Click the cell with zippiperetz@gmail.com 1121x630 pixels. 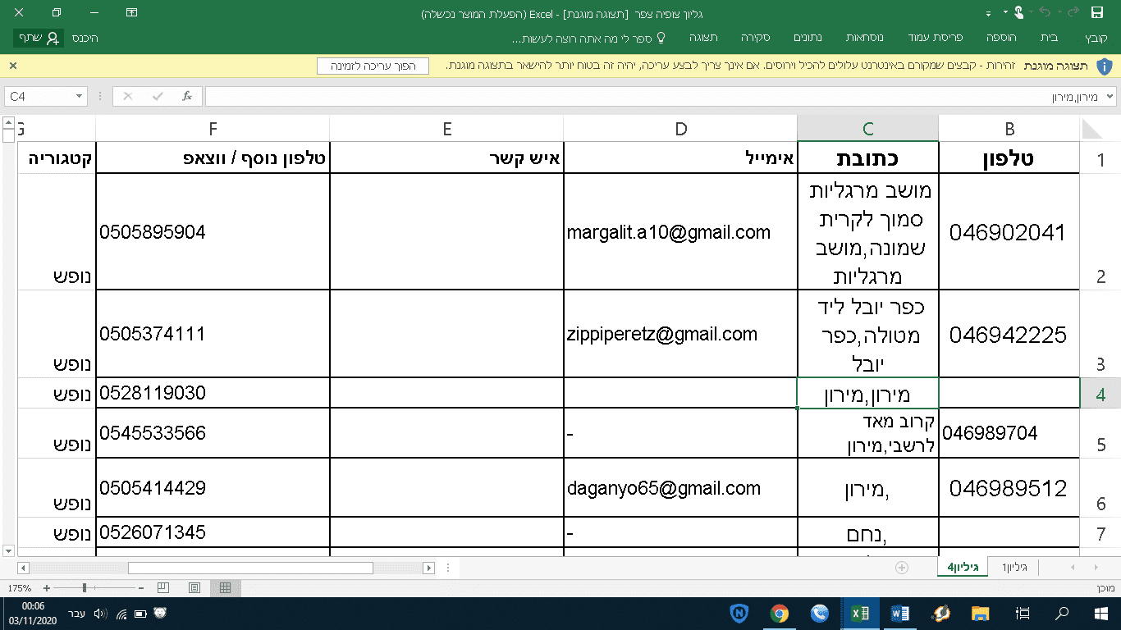[680, 334]
